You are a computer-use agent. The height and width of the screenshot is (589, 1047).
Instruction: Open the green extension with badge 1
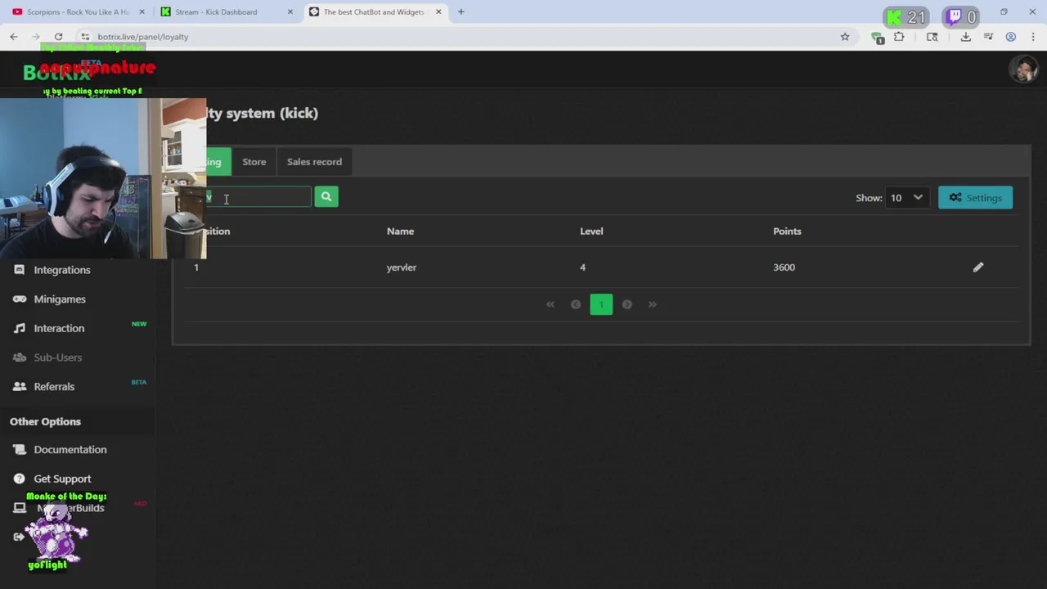point(877,38)
